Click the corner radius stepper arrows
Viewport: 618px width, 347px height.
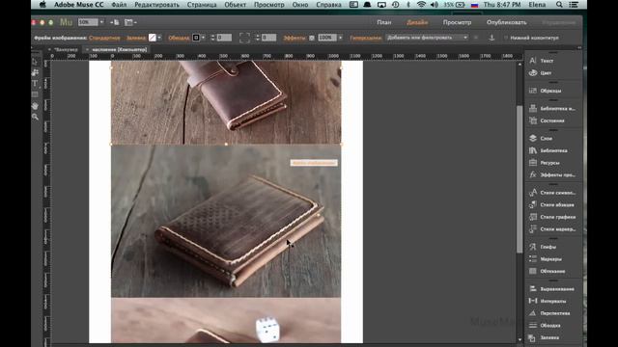point(258,38)
